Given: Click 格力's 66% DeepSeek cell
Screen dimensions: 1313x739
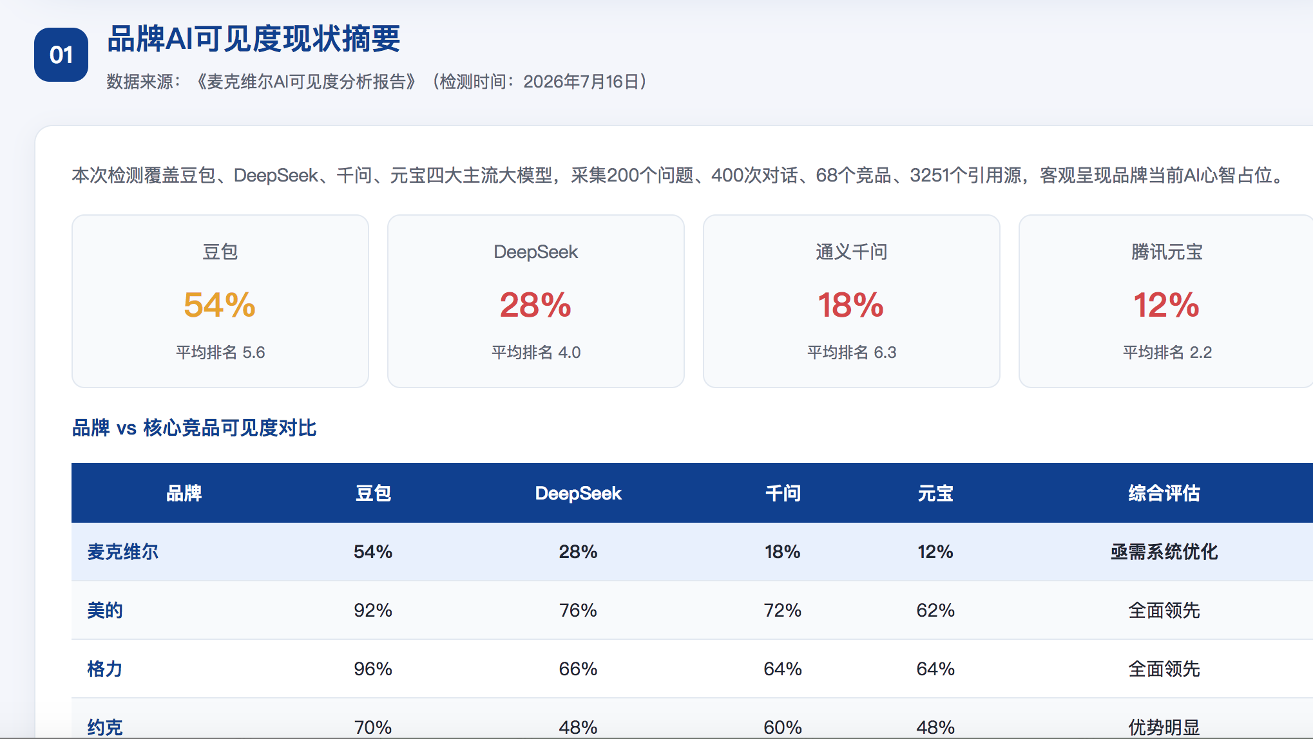Looking at the screenshot, I should tap(578, 669).
